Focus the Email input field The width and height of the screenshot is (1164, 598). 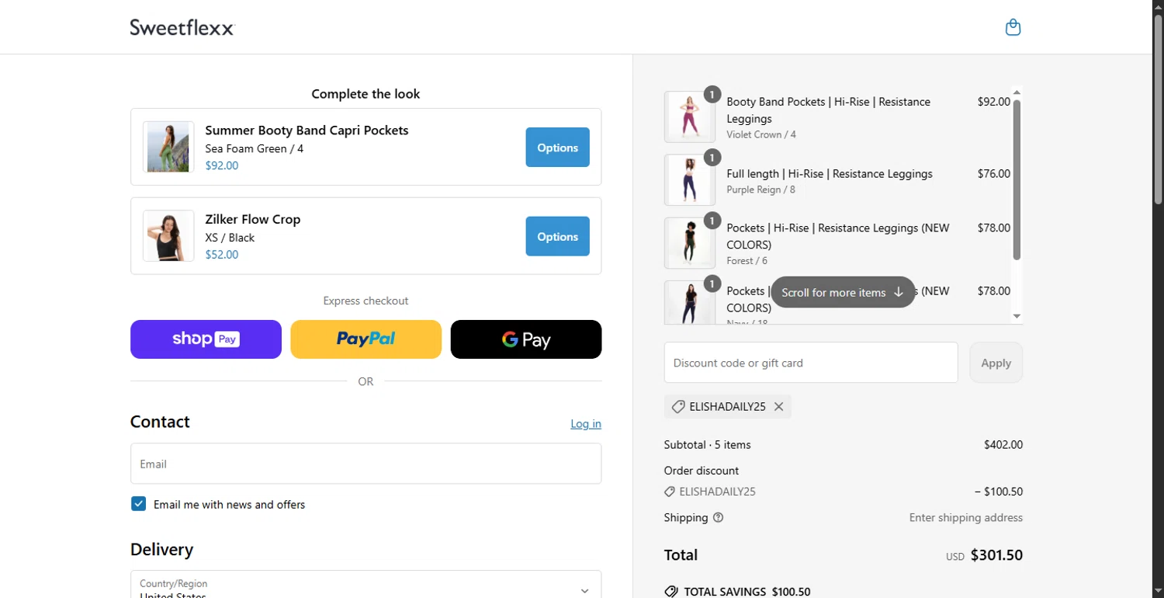pyautogui.click(x=365, y=464)
